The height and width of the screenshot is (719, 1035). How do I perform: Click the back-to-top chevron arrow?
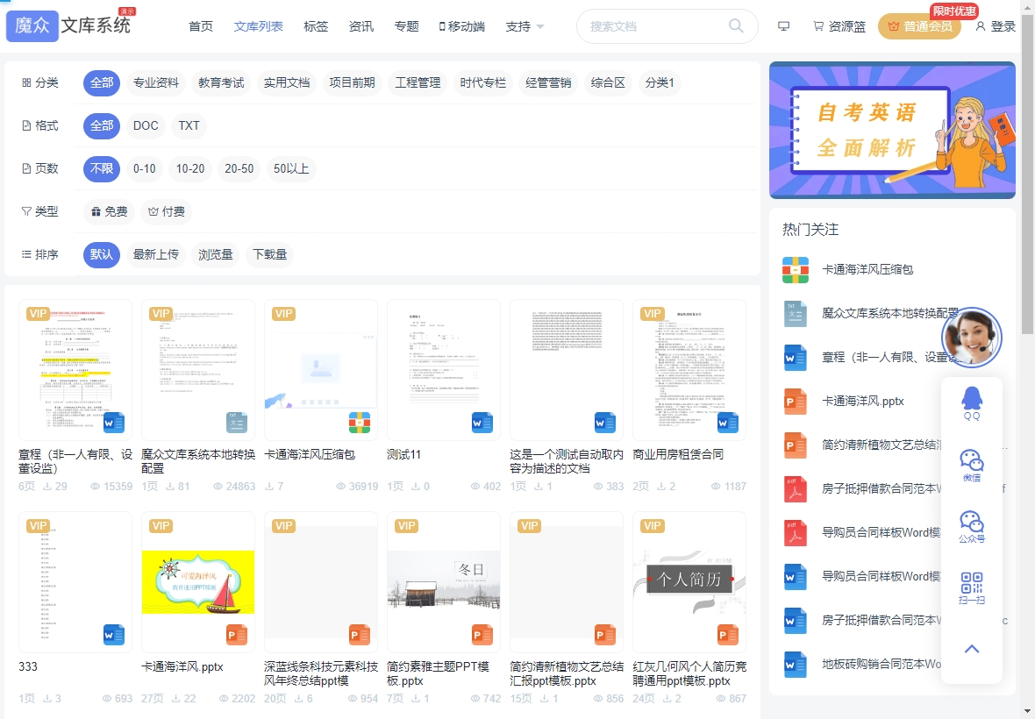[x=972, y=649]
